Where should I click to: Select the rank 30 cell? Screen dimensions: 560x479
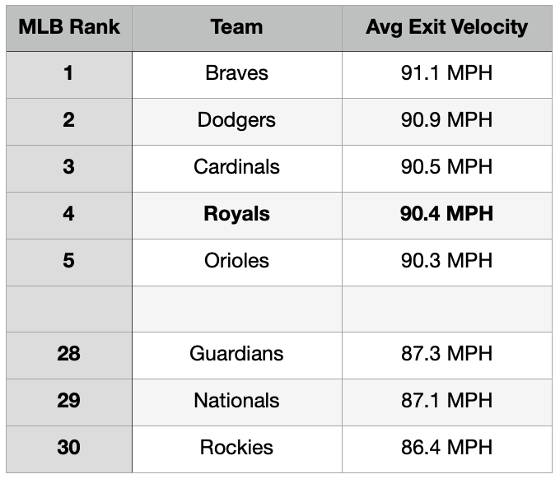click(x=68, y=448)
